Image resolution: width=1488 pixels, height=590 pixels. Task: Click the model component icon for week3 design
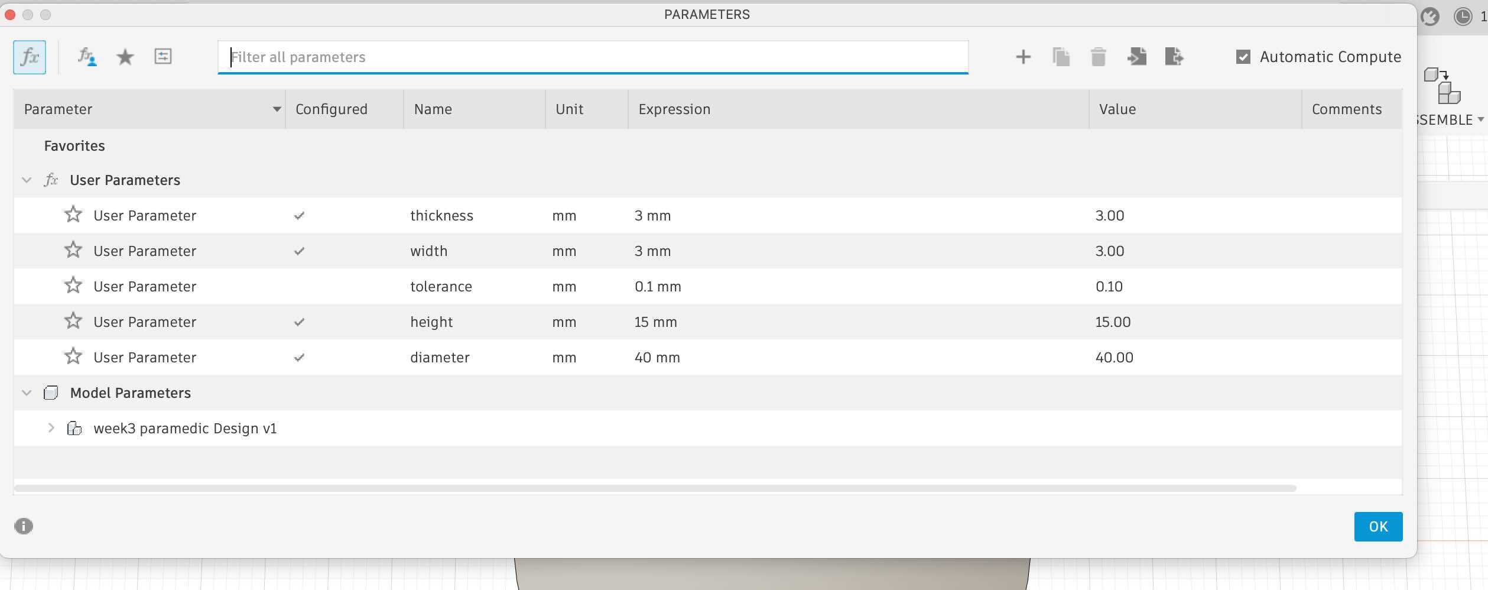(74, 428)
